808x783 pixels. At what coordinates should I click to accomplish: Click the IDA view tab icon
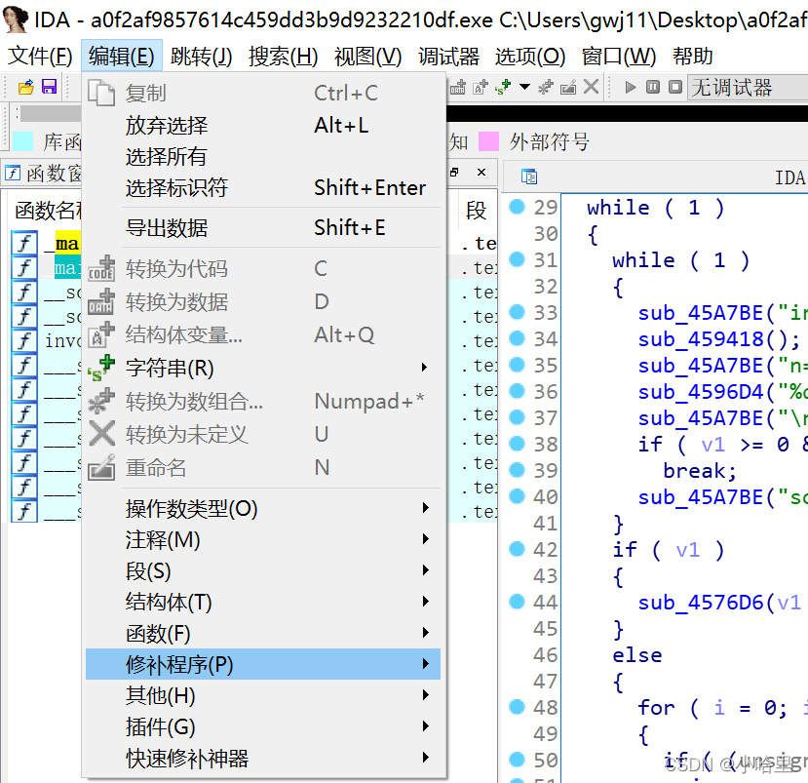pos(529,176)
